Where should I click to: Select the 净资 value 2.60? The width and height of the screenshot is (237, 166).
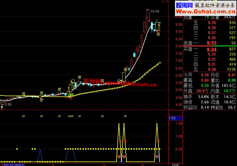(205, 102)
